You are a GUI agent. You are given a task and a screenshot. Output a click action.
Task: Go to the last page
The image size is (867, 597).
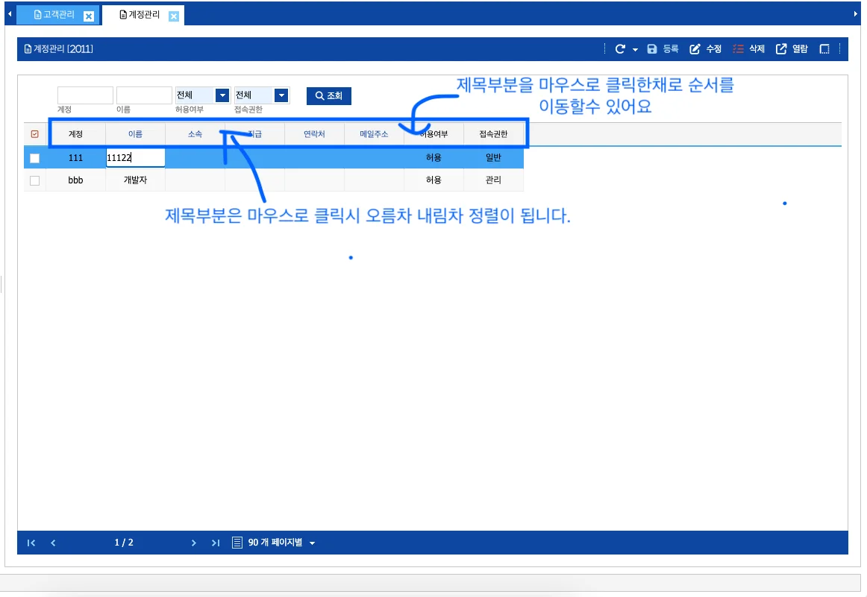click(216, 543)
